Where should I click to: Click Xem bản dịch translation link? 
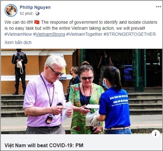[18, 42]
